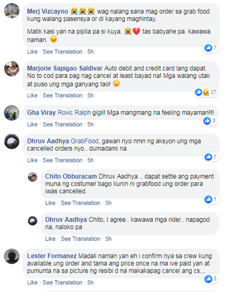Open the reactions on Merj Vizcayno's comment

211,48
